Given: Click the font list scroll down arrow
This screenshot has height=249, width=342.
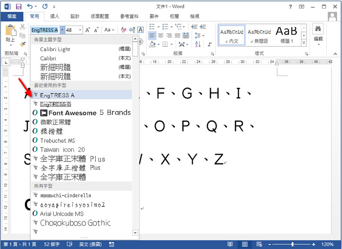Looking at the screenshot, I should tap(135, 233).
